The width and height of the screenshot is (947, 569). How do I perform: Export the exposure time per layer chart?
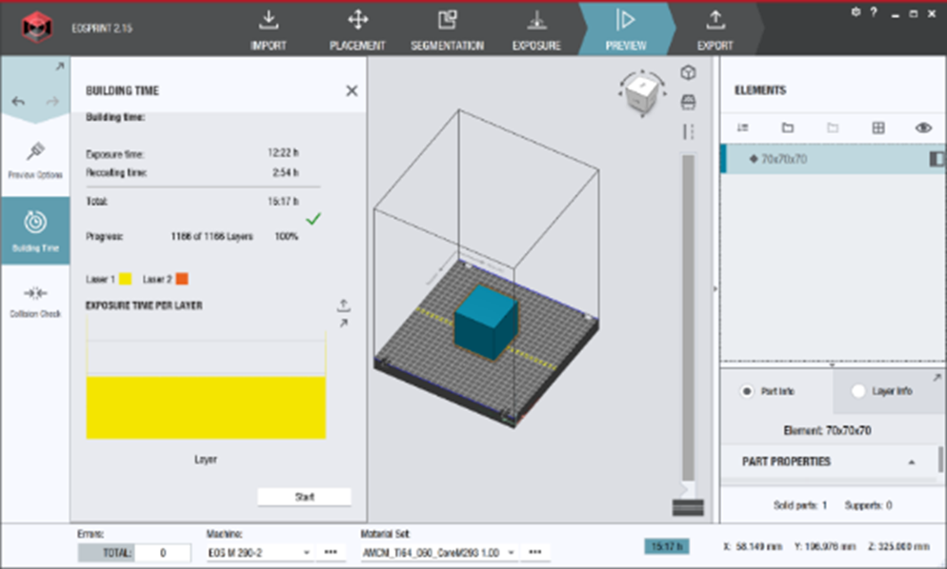344,305
